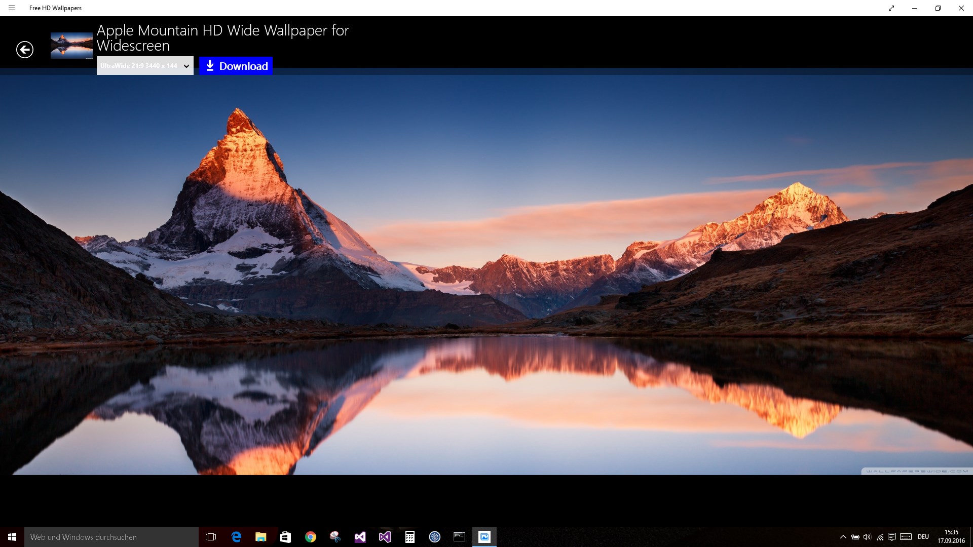The image size is (973, 547).
Task: Navigate back using the arrow icon
Action: [24, 50]
